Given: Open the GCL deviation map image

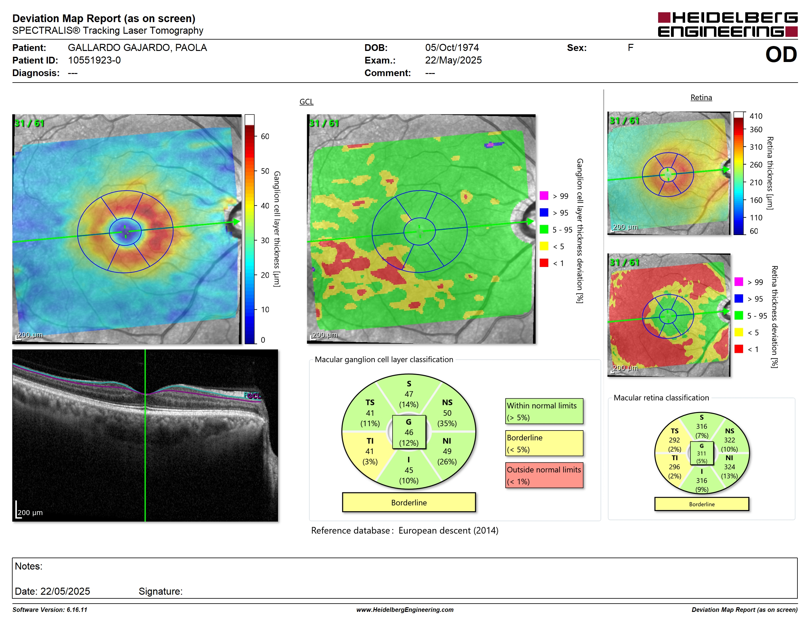Looking at the screenshot, I should coord(421,229).
